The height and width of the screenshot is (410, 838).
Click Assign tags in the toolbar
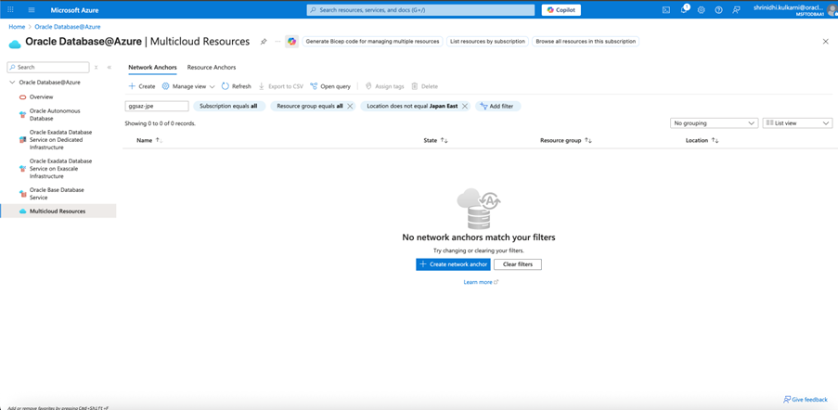(384, 86)
